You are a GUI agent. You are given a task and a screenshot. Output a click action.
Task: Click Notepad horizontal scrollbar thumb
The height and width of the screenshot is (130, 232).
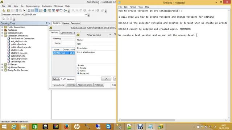tap(148, 120)
